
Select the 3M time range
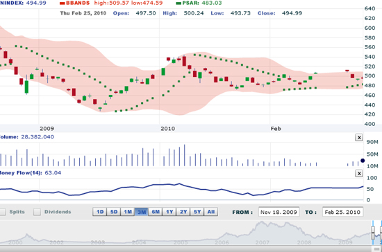click(x=142, y=212)
